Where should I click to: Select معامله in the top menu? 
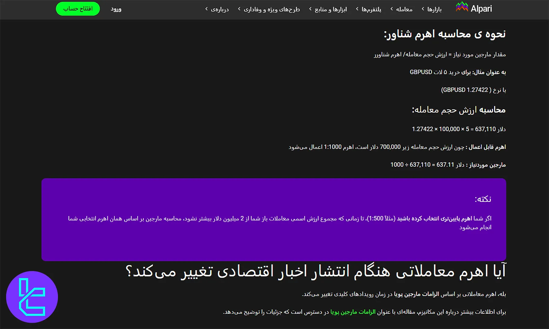pos(405,9)
